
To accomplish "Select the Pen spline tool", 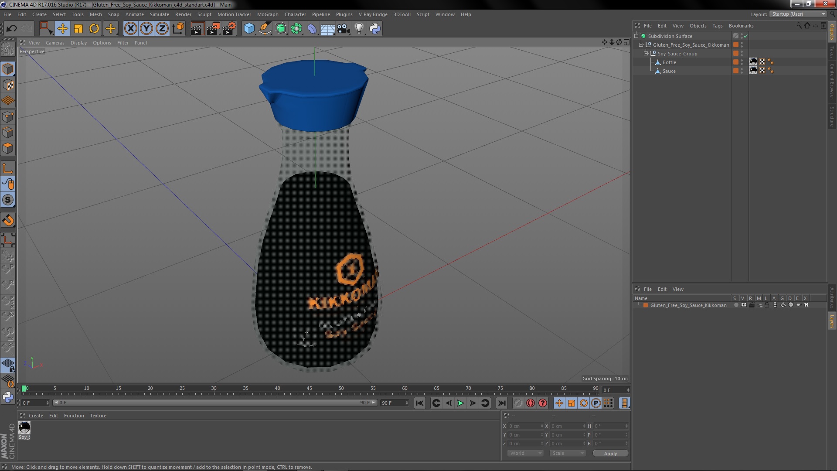I will click(x=265, y=29).
